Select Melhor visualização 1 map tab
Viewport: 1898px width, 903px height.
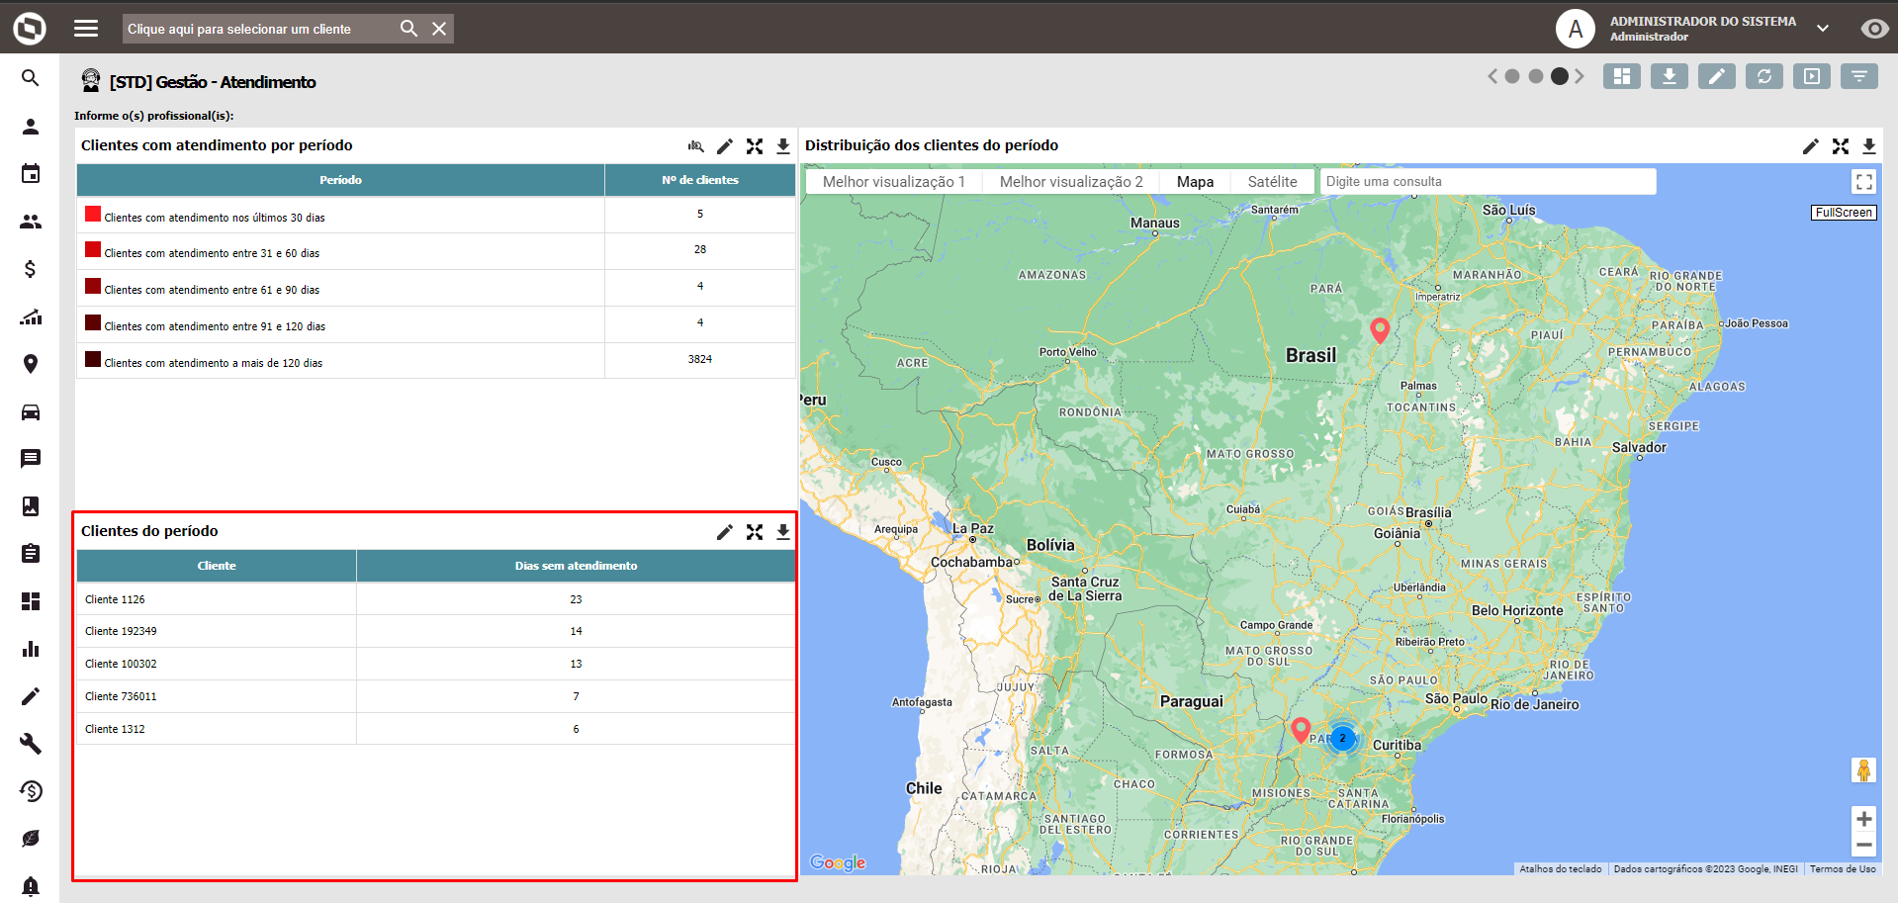[x=893, y=182]
